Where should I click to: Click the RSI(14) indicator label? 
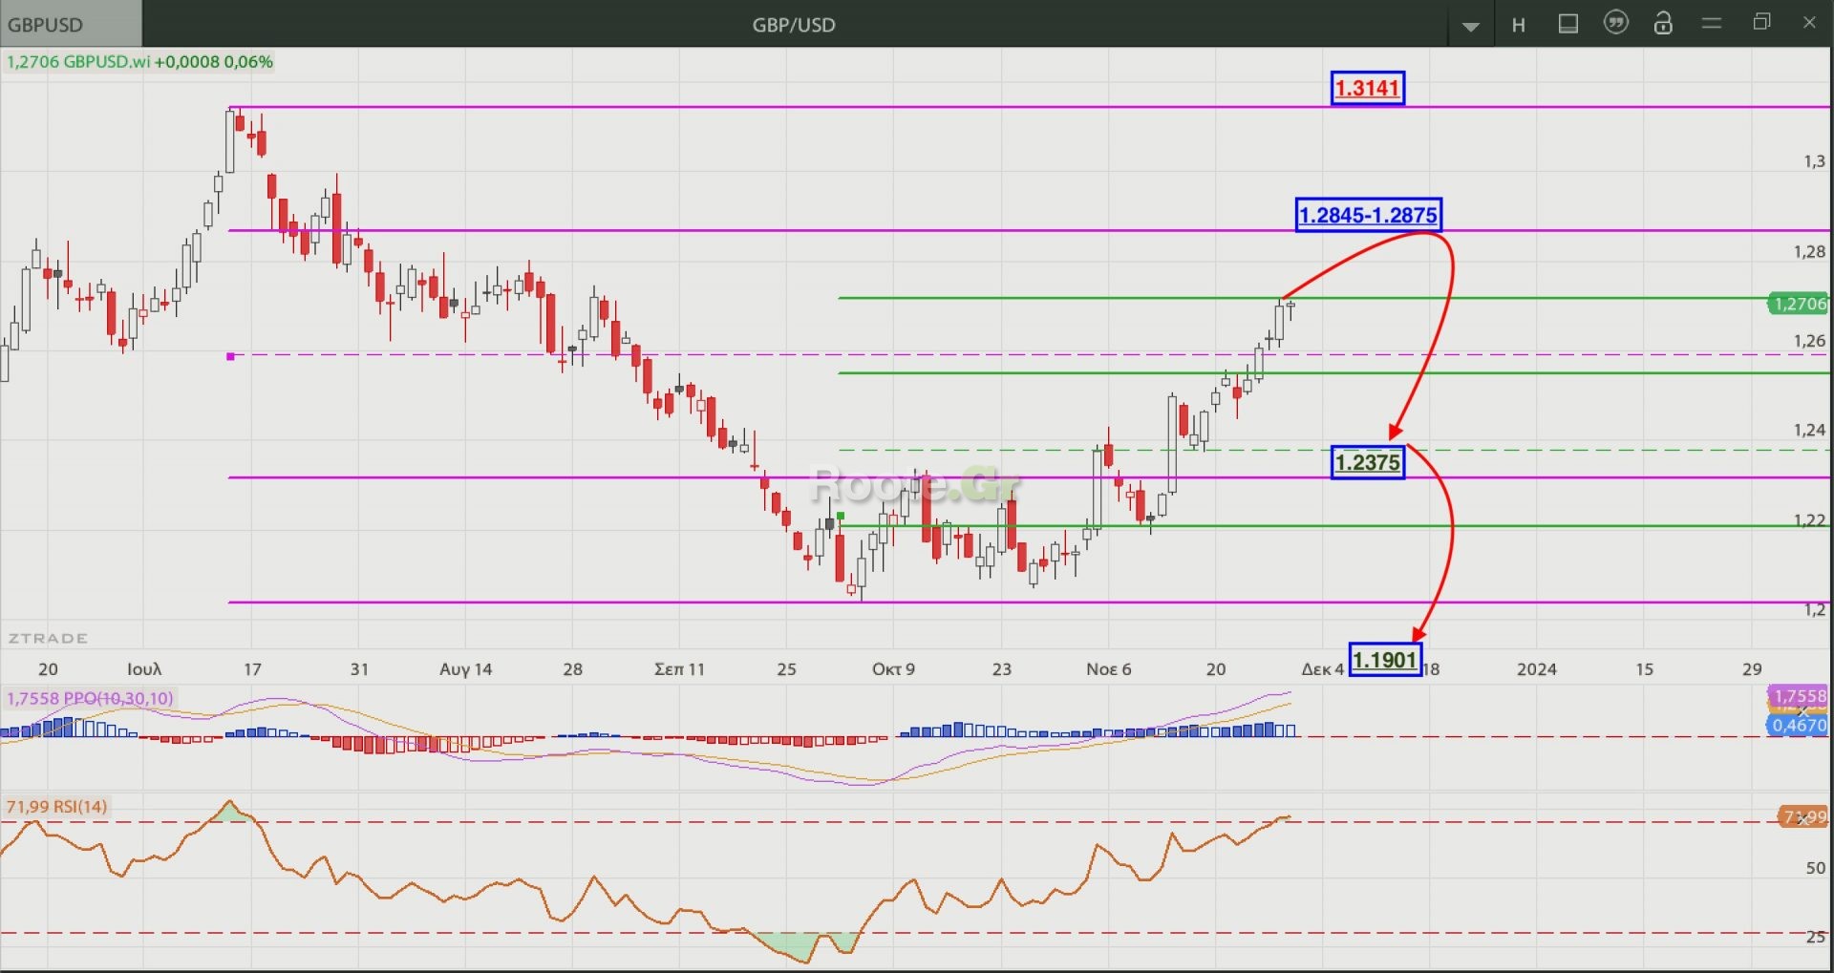click(57, 807)
